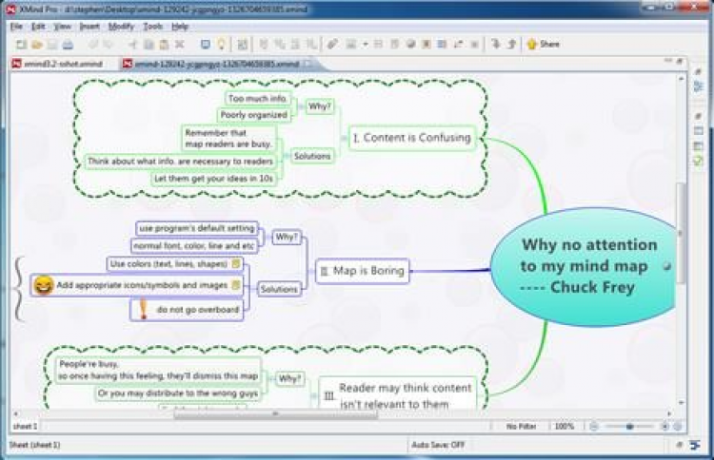Open the Tools menu
This screenshot has width=714, height=460.
coord(152,27)
